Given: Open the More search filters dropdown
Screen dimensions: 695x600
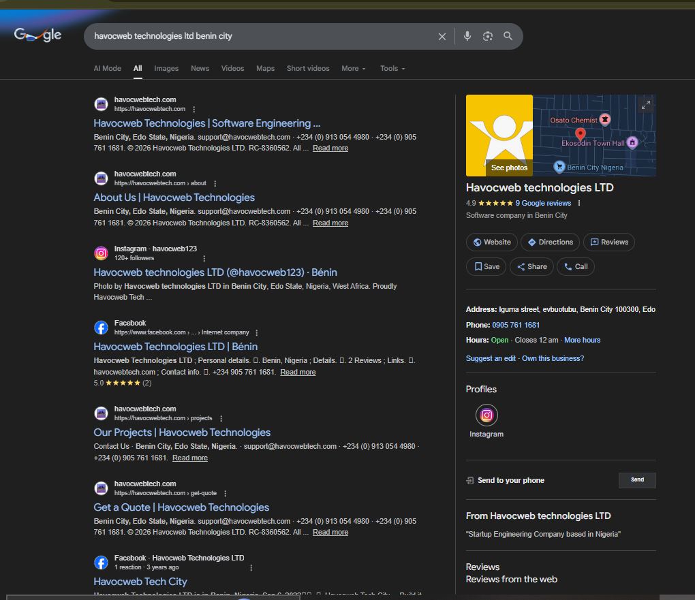Looking at the screenshot, I should tap(354, 69).
